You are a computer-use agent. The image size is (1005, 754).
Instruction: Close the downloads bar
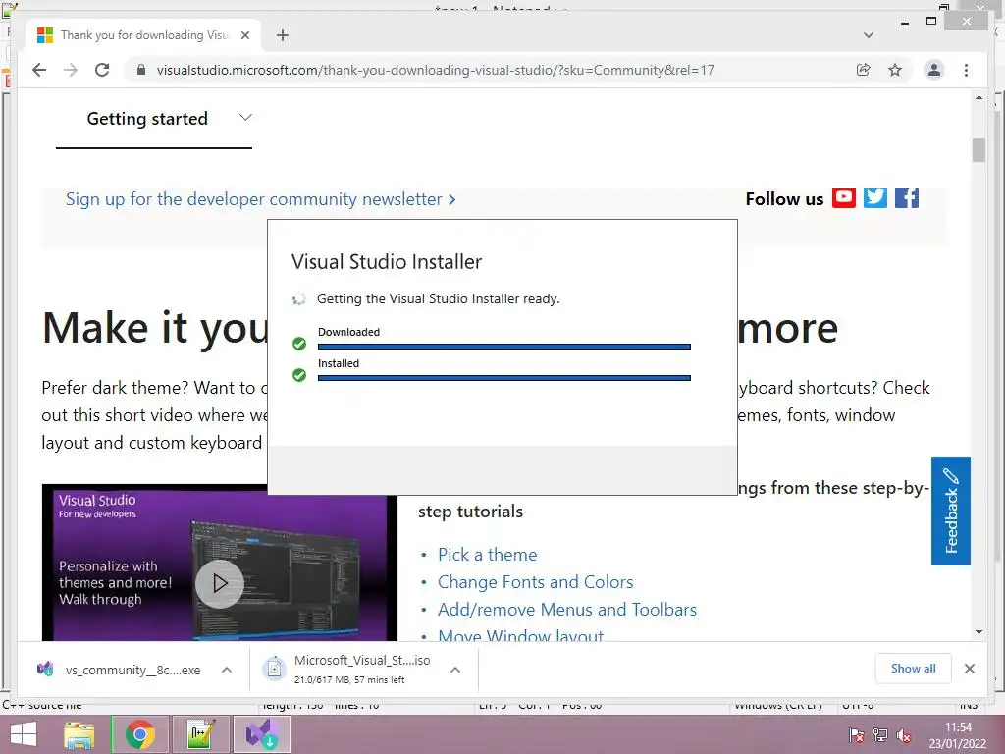click(x=969, y=669)
